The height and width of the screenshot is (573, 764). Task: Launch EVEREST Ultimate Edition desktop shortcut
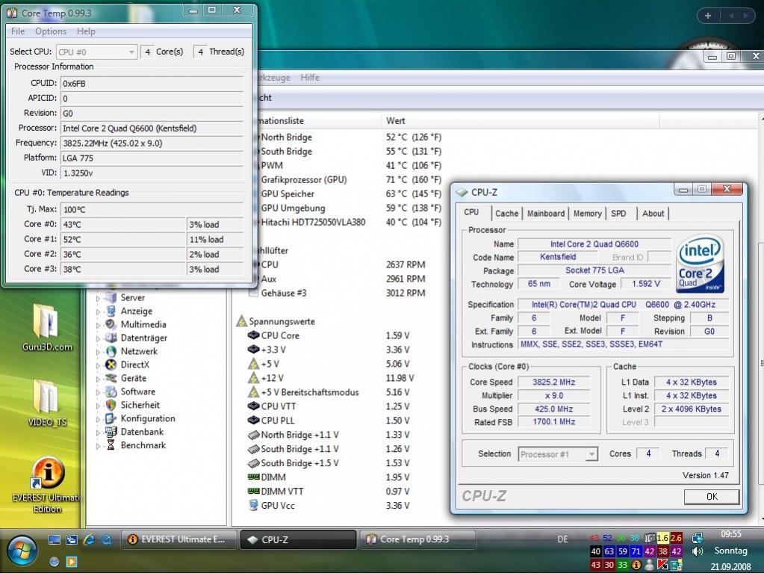point(47,484)
